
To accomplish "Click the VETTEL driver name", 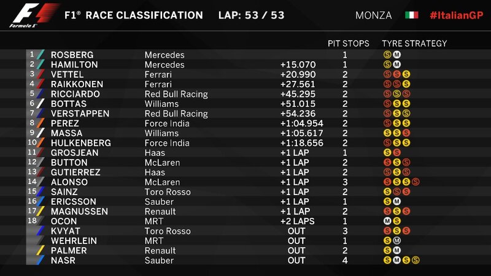I will [x=68, y=74].
